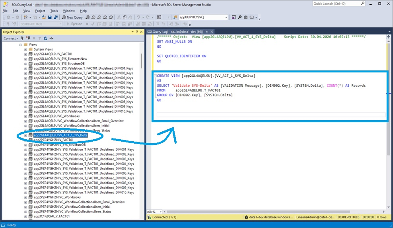
Task: Open the Tools menu
Action: pos(54,11)
